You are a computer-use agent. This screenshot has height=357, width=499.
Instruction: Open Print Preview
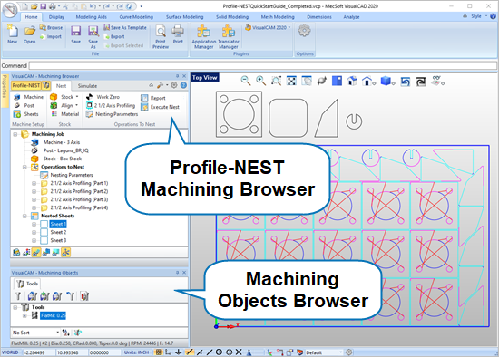tap(161, 36)
